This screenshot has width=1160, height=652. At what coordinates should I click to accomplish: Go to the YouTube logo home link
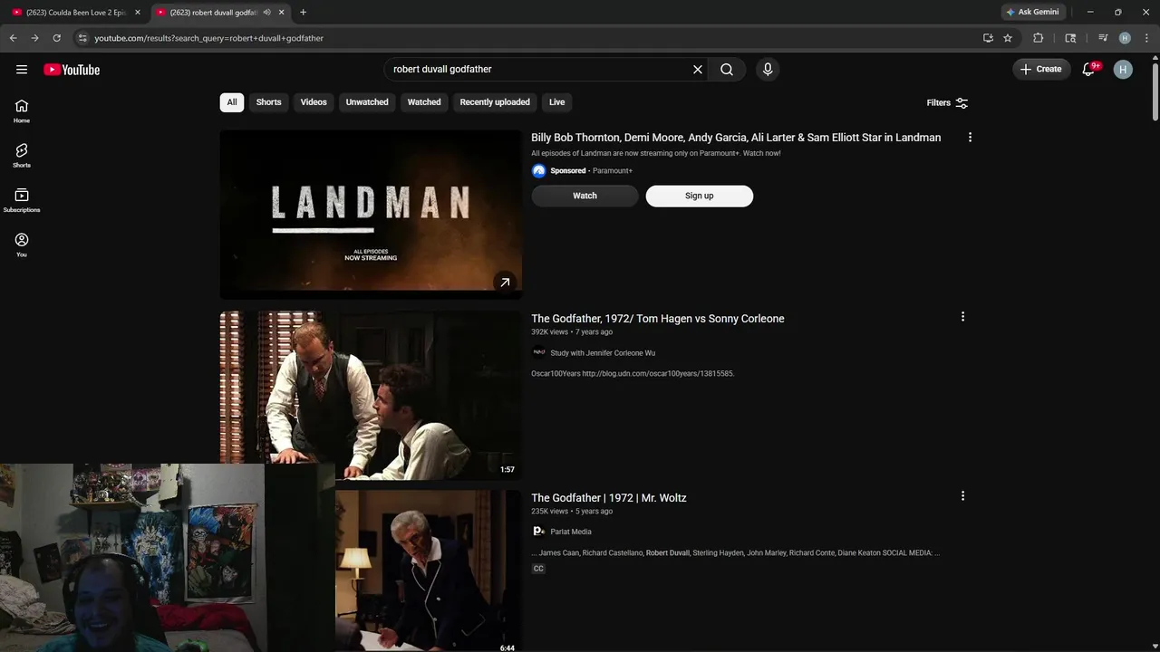tap(72, 70)
